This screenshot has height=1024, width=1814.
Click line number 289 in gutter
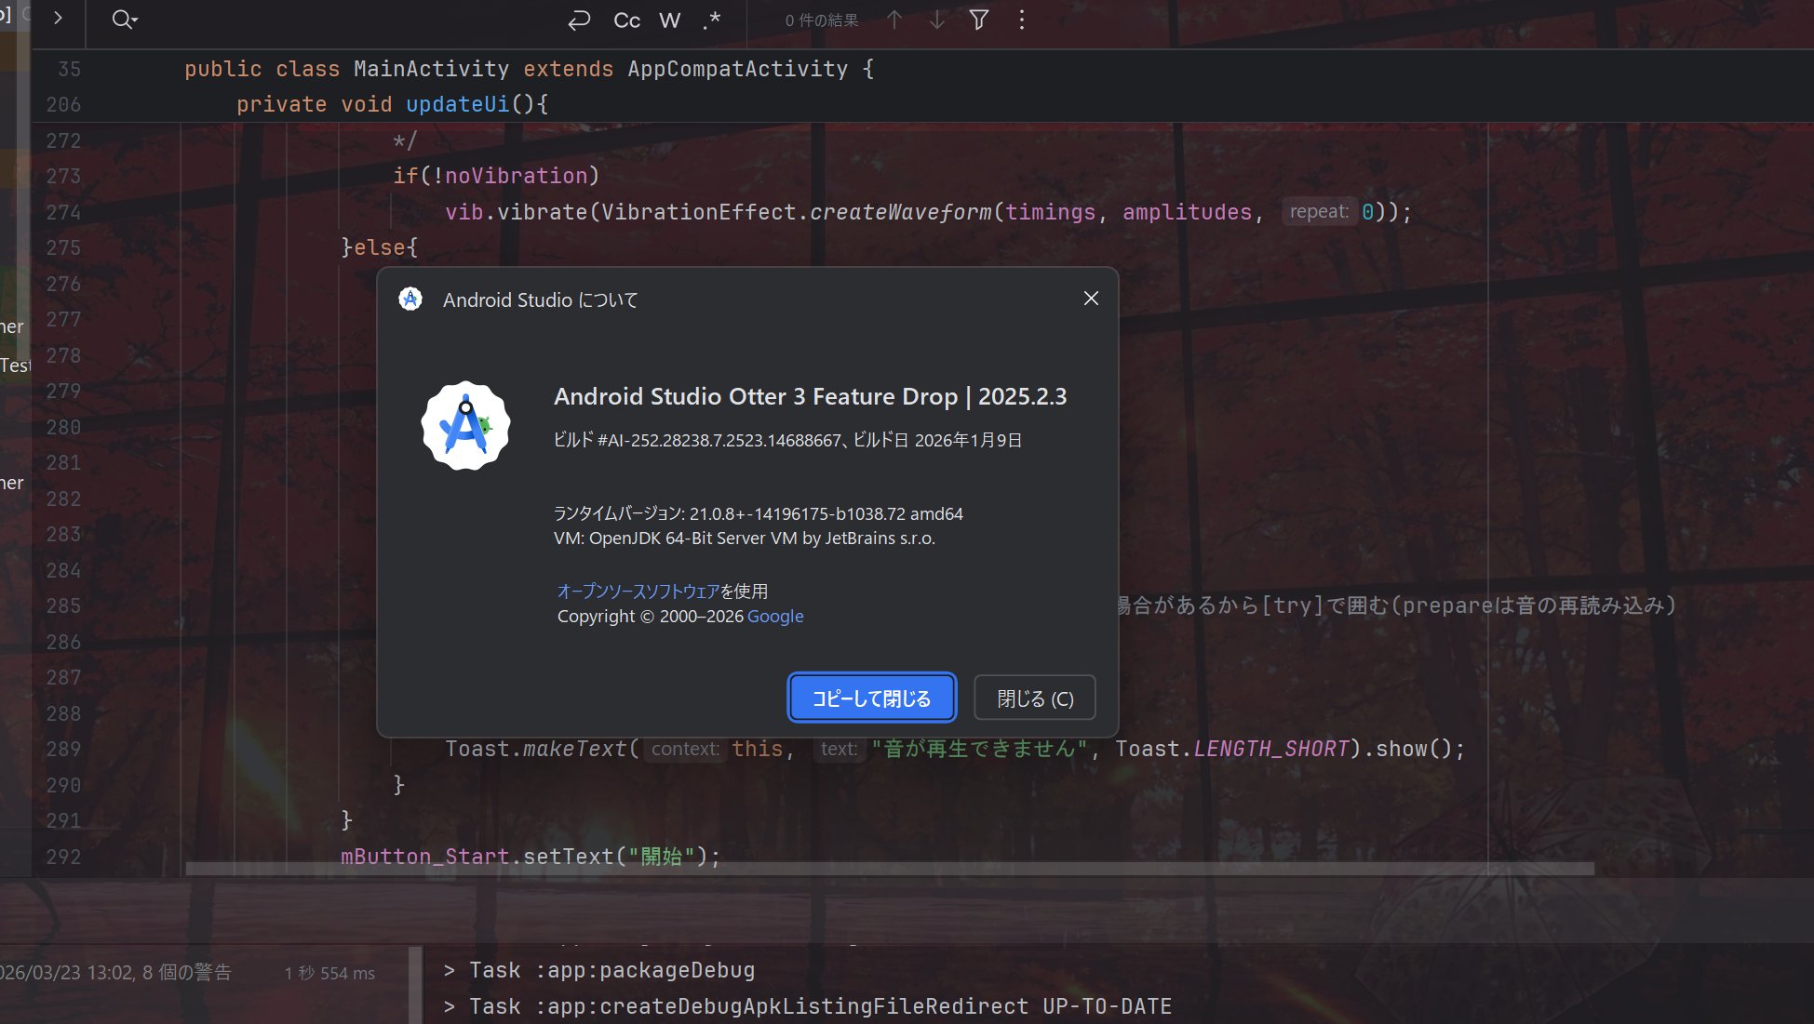point(63,749)
